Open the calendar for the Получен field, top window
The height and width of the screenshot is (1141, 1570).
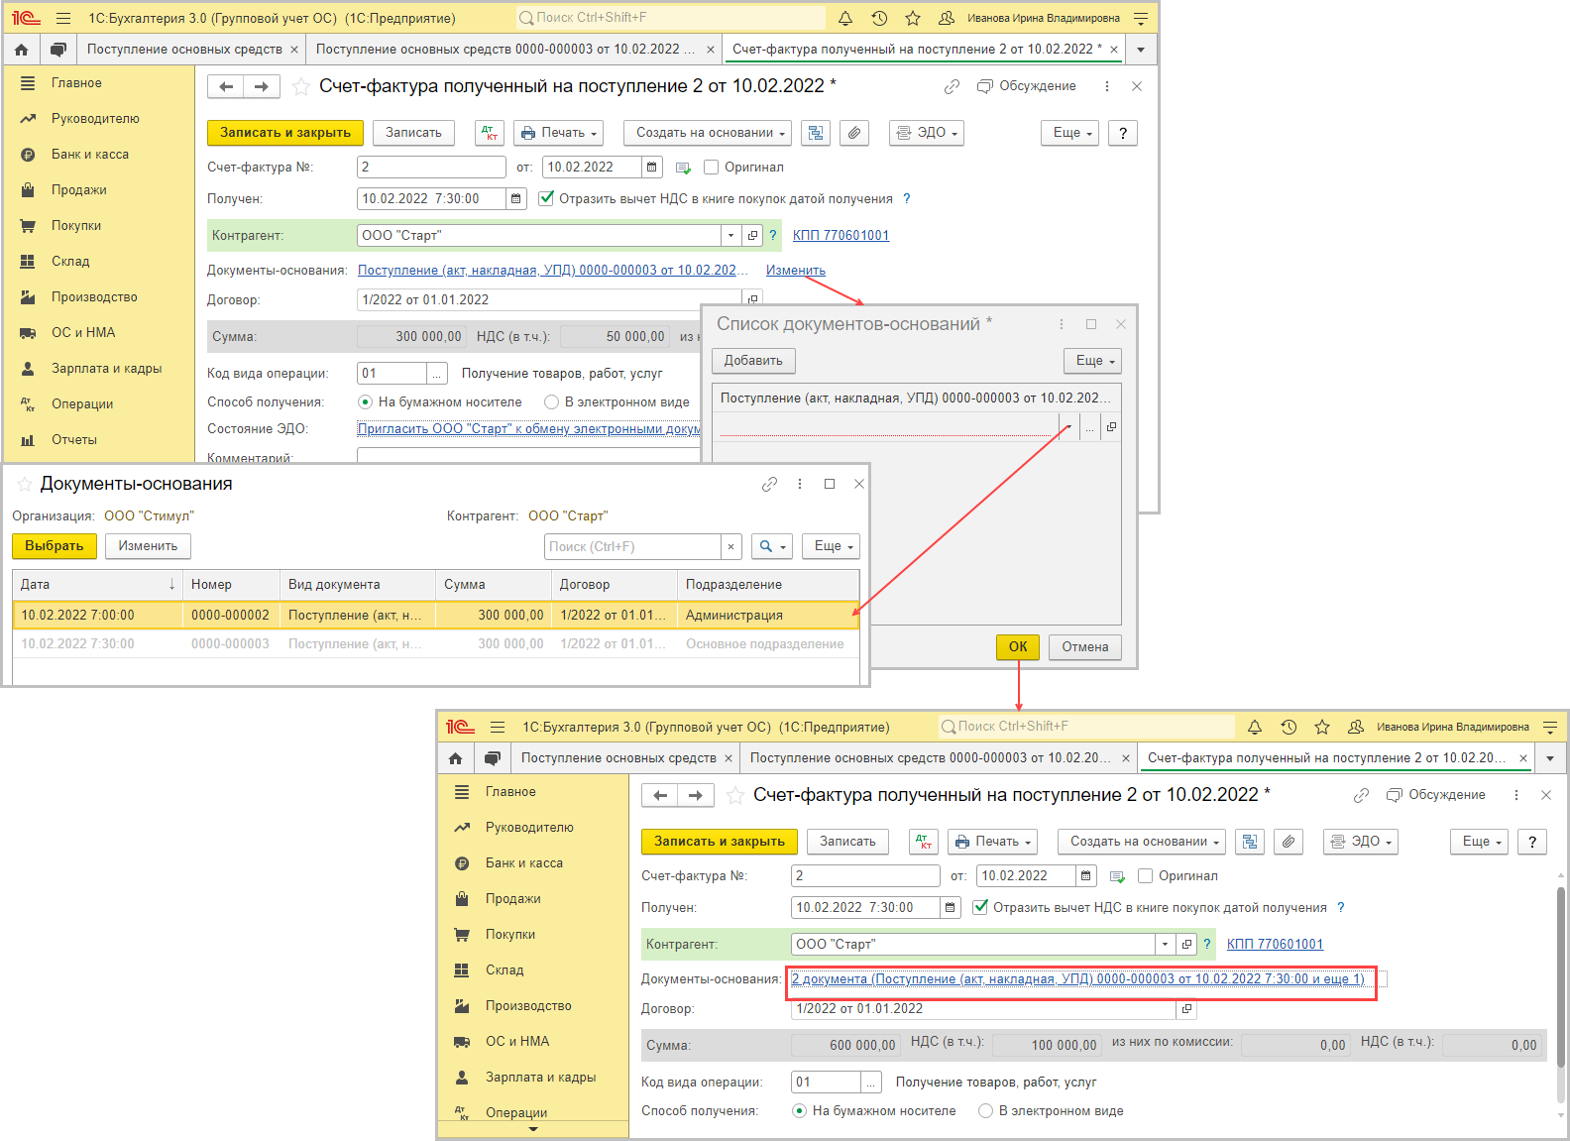click(516, 199)
